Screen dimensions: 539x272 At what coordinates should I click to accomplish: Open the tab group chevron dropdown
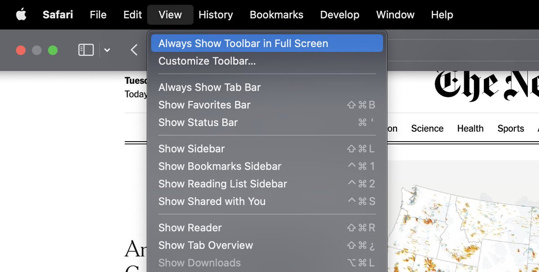coord(106,50)
